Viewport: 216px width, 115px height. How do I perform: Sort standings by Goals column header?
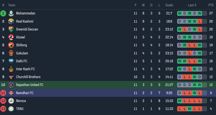pyautogui.click(x=169, y=5)
